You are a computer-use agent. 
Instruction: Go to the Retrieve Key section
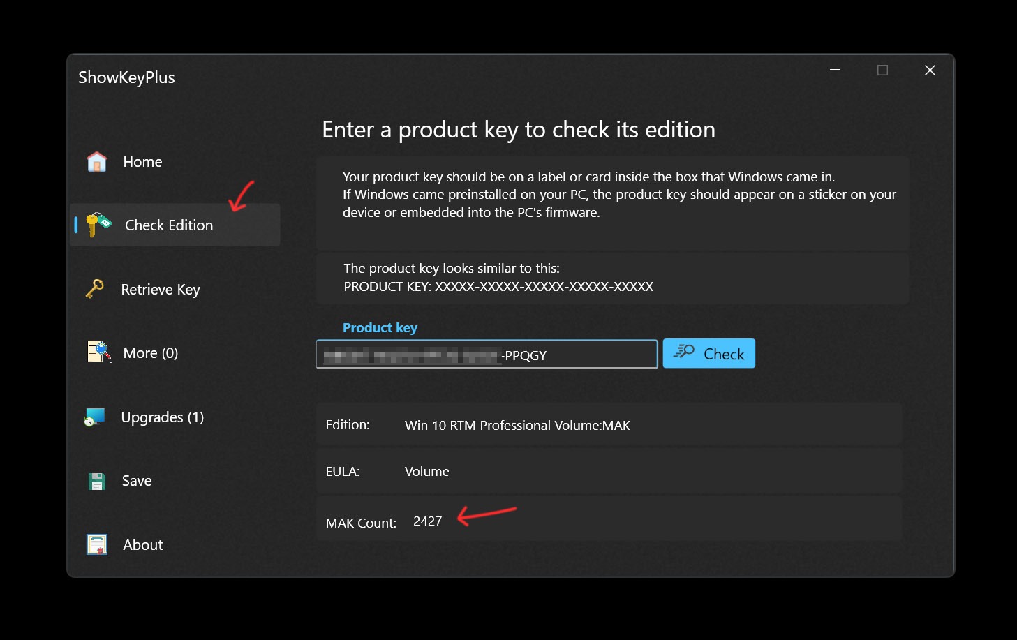tap(161, 290)
